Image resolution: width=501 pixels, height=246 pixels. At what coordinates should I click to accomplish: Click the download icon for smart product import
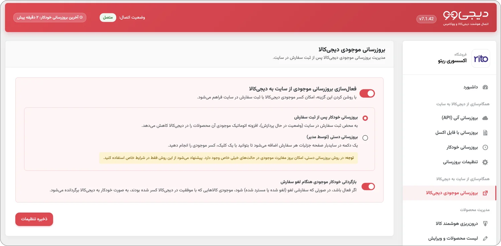[x=485, y=224]
